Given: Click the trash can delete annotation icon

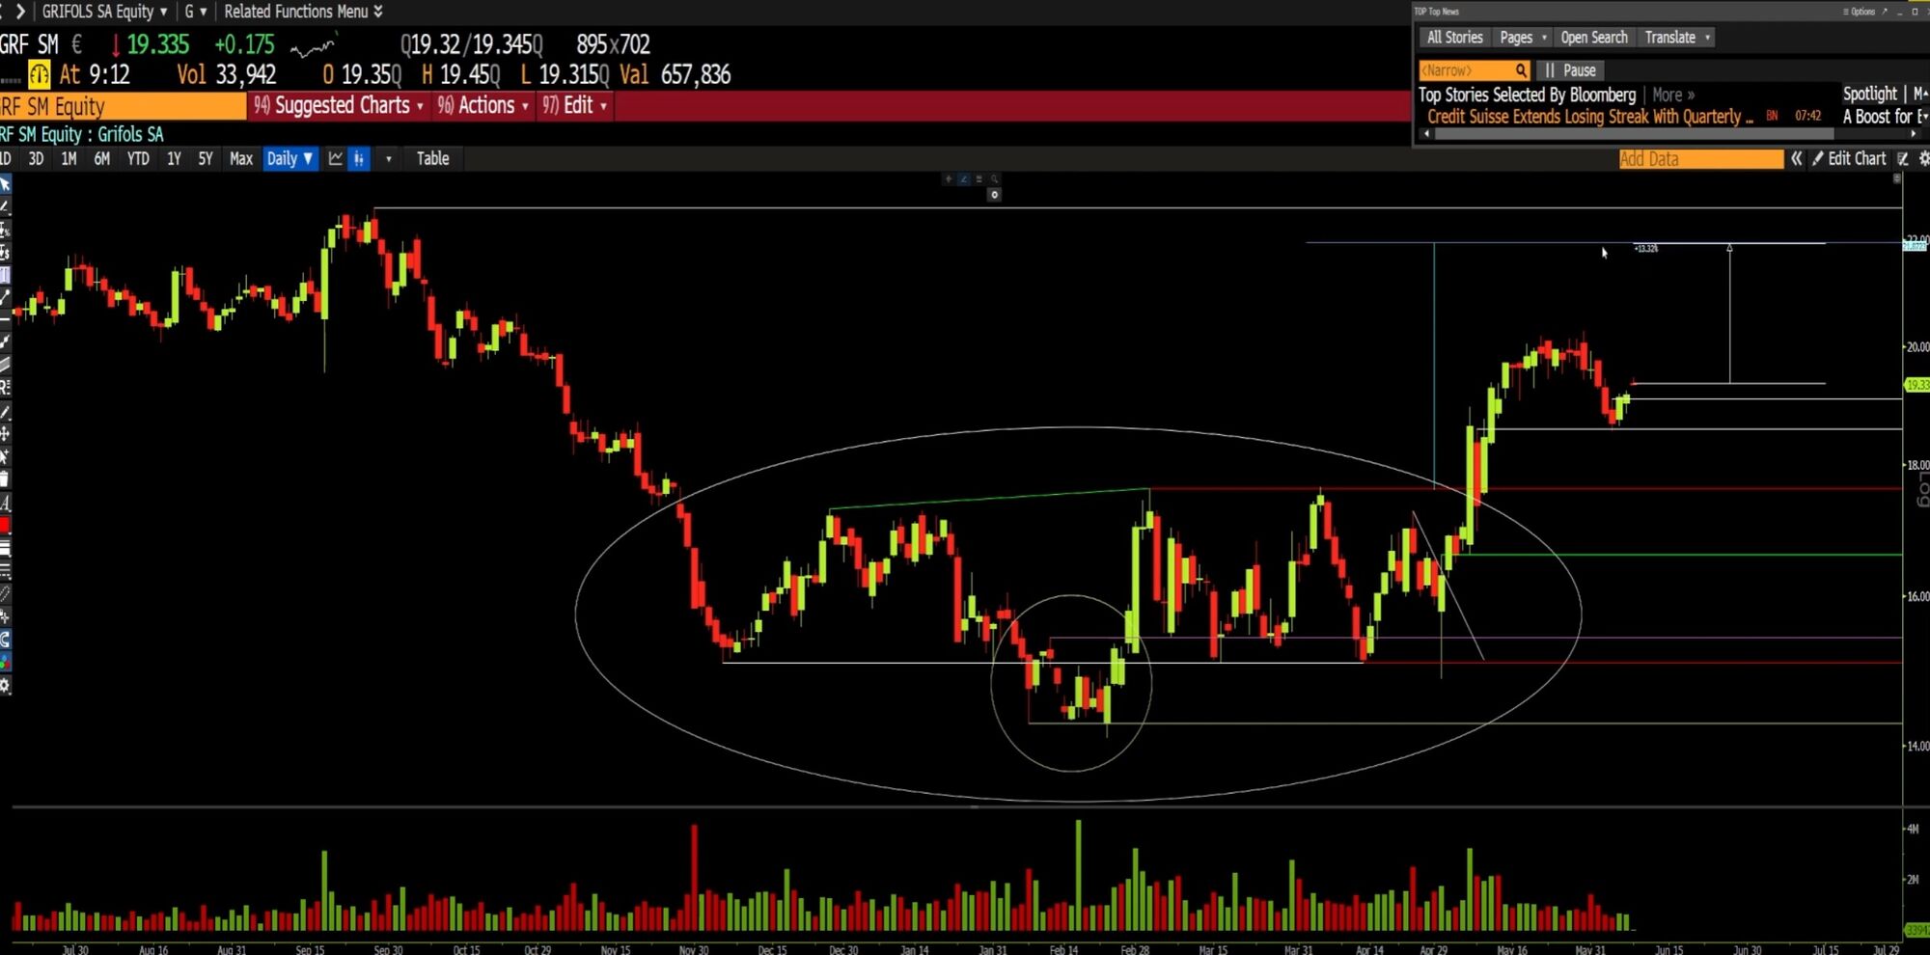Looking at the screenshot, I should pyautogui.click(x=5, y=479).
